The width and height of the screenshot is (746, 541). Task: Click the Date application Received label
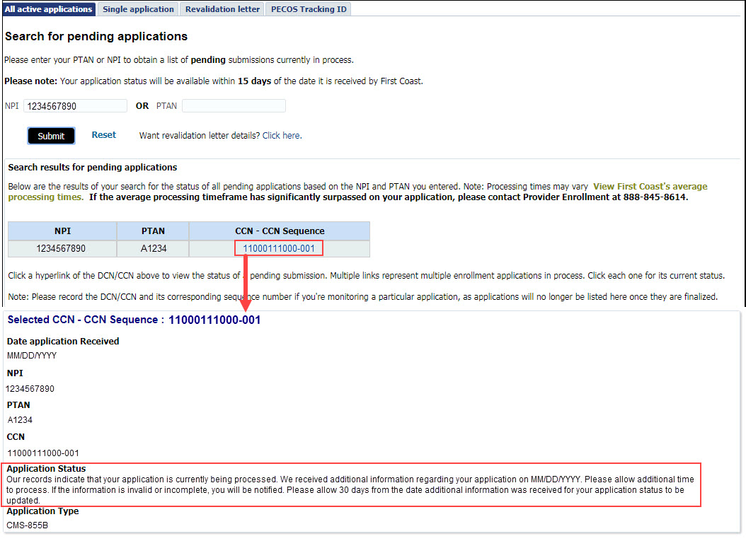pyautogui.click(x=63, y=341)
